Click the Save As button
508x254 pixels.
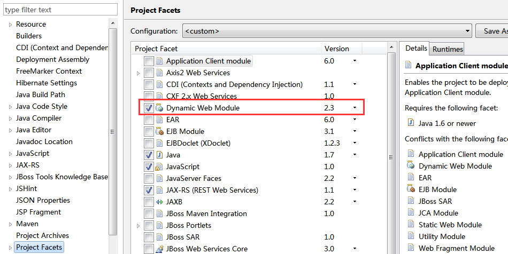coord(491,31)
